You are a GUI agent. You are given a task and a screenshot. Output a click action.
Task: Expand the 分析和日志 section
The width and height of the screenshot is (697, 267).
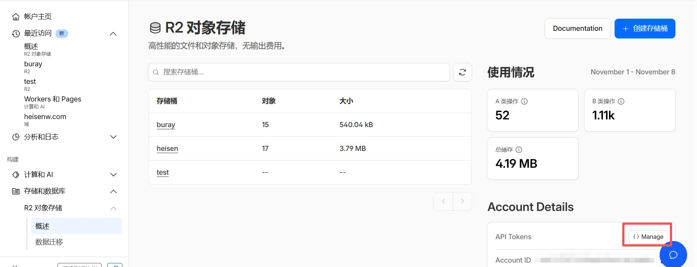click(114, 137)
